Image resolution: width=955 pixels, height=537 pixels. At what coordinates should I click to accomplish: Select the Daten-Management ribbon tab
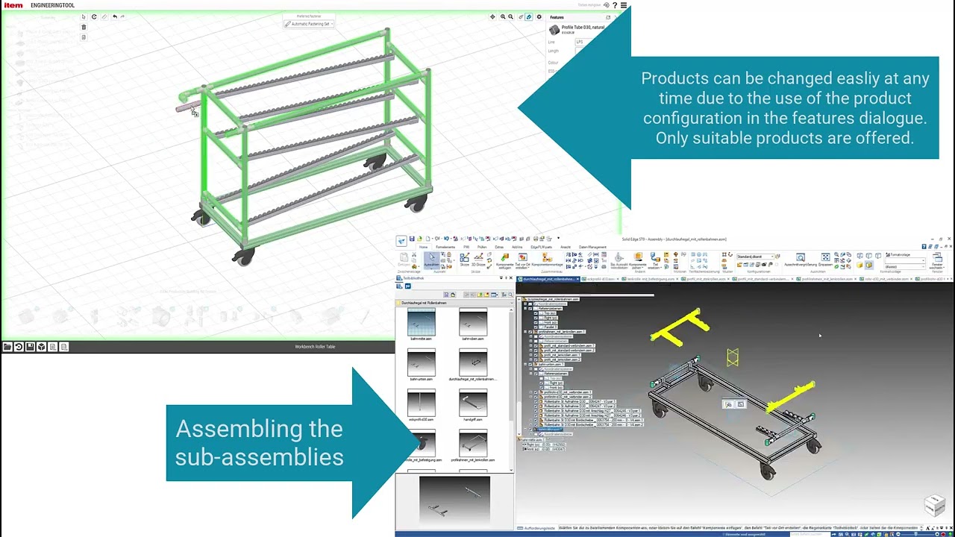coord(592,247)
